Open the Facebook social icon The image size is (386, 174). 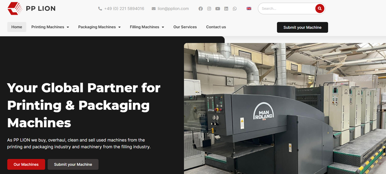point(201,9)
